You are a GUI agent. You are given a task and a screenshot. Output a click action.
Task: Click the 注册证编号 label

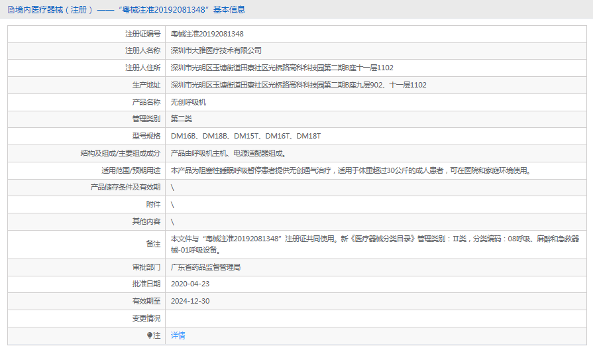[x=143, y=34]
